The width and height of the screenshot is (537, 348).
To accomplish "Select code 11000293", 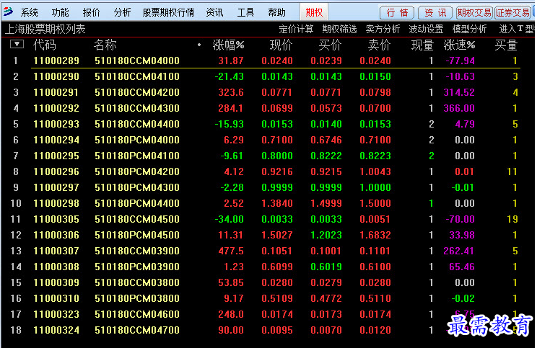I will [56, 124].
